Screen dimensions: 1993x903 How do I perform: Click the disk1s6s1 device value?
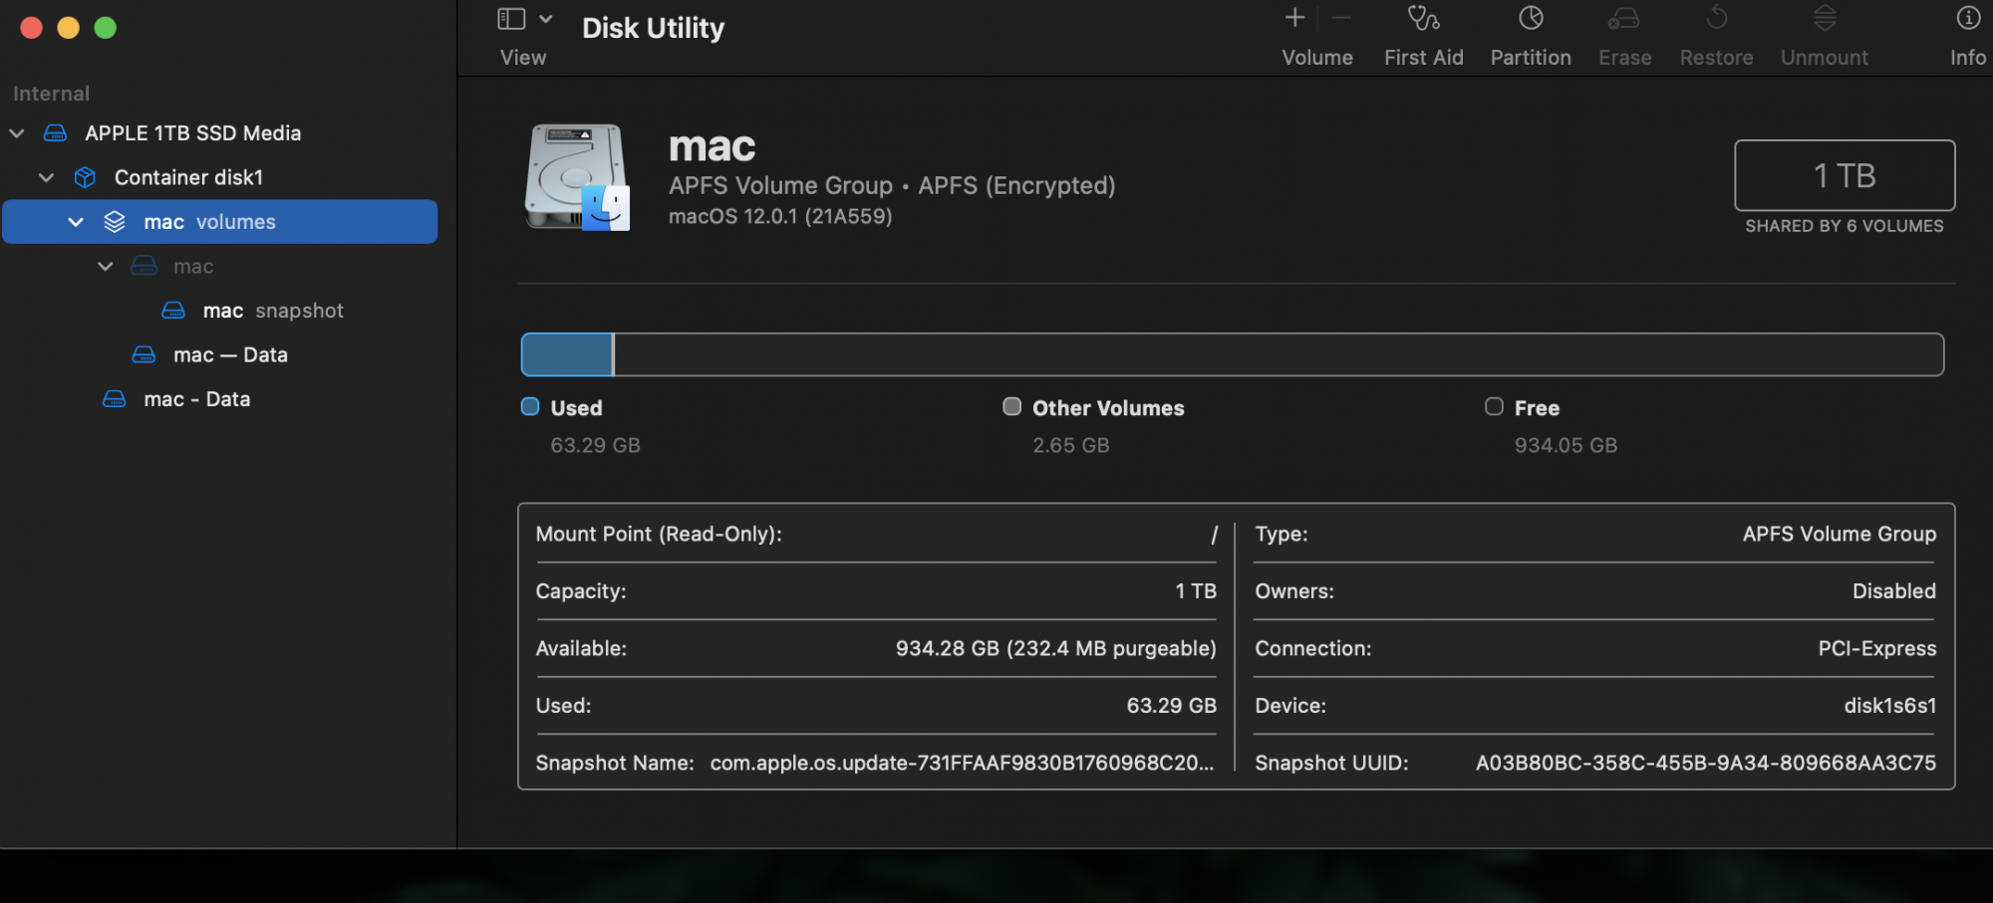pyautogui.click(x=1890, y=706)
